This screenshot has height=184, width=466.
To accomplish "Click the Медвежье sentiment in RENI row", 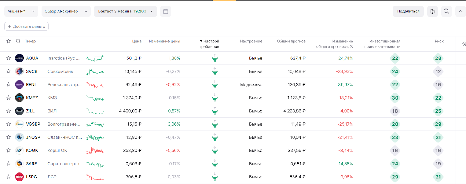I will click(x=251, y=84).
